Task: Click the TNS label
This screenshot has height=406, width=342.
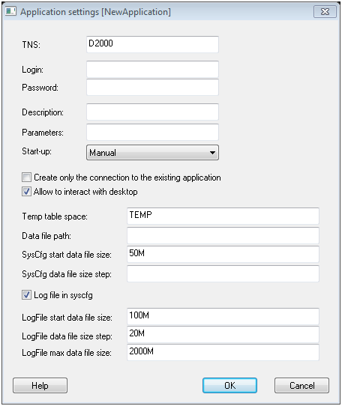Action: pos(31,44)
